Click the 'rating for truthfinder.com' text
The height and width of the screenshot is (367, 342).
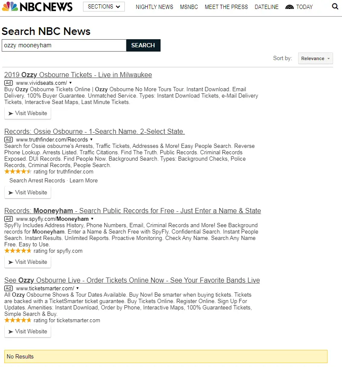(x=63, y=171)
